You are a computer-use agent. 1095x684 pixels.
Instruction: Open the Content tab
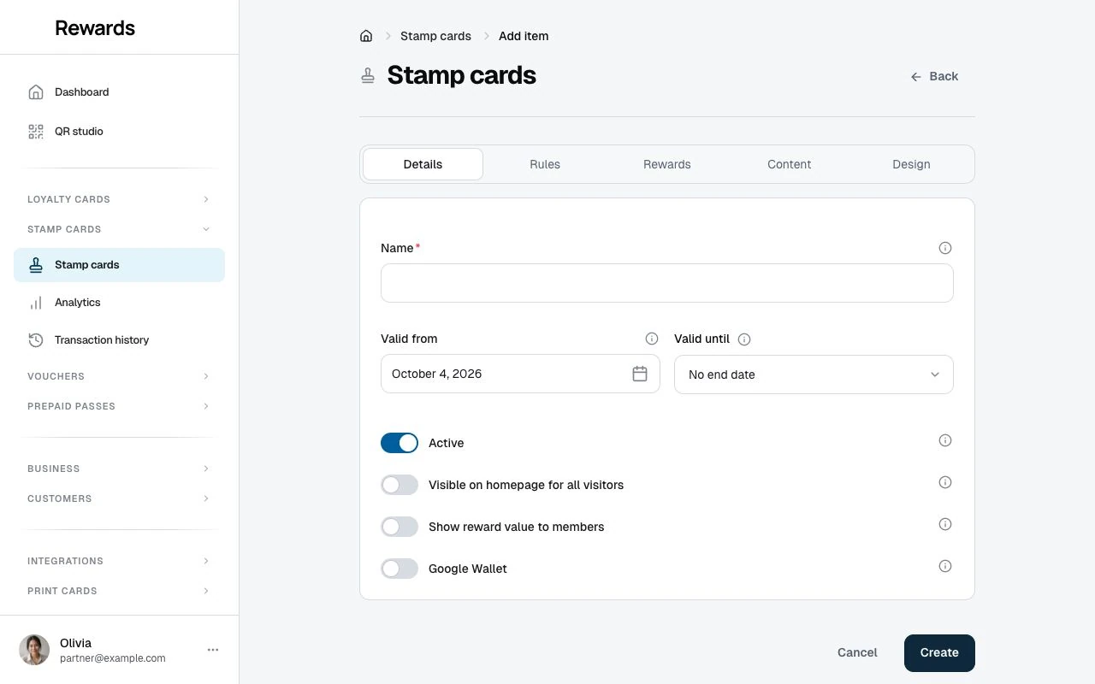[790, 164]
